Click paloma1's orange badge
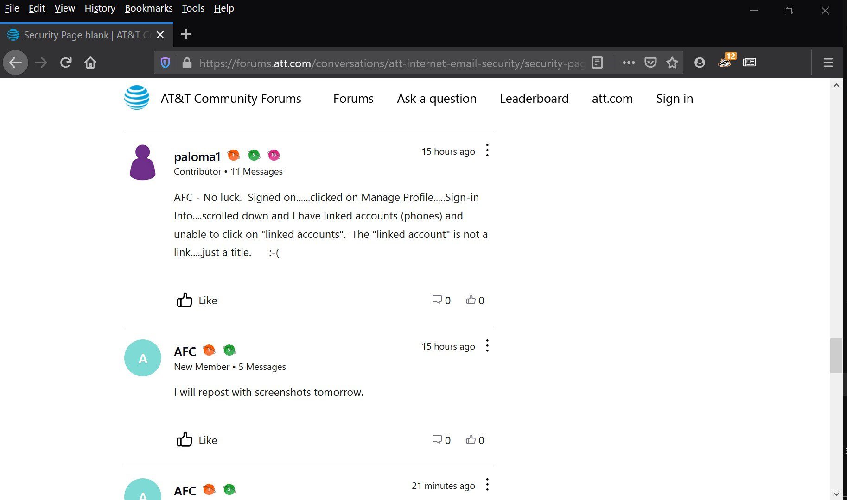The height and width of the screenshot is (500, 847). tap(234, 155)
